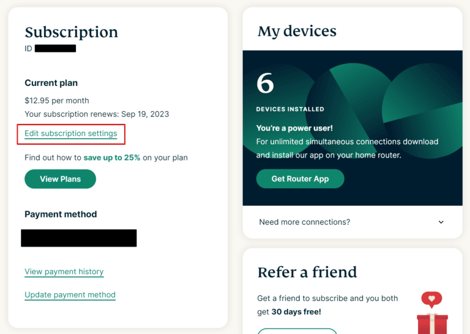This screenshot has width=470, height=334.
Task: Click the heart speech bubble icon
Action: tap(431, 300)
